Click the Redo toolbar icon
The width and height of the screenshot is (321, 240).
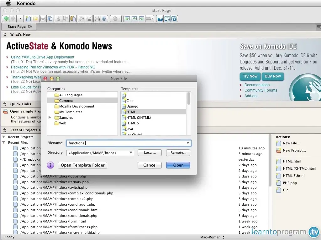pyautogui.click(x=88, y=18)
